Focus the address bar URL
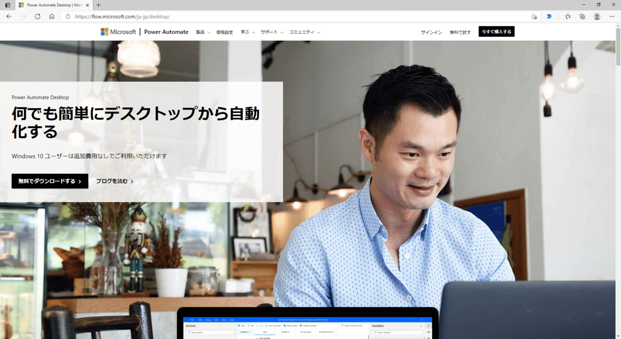 pos(122,17)
